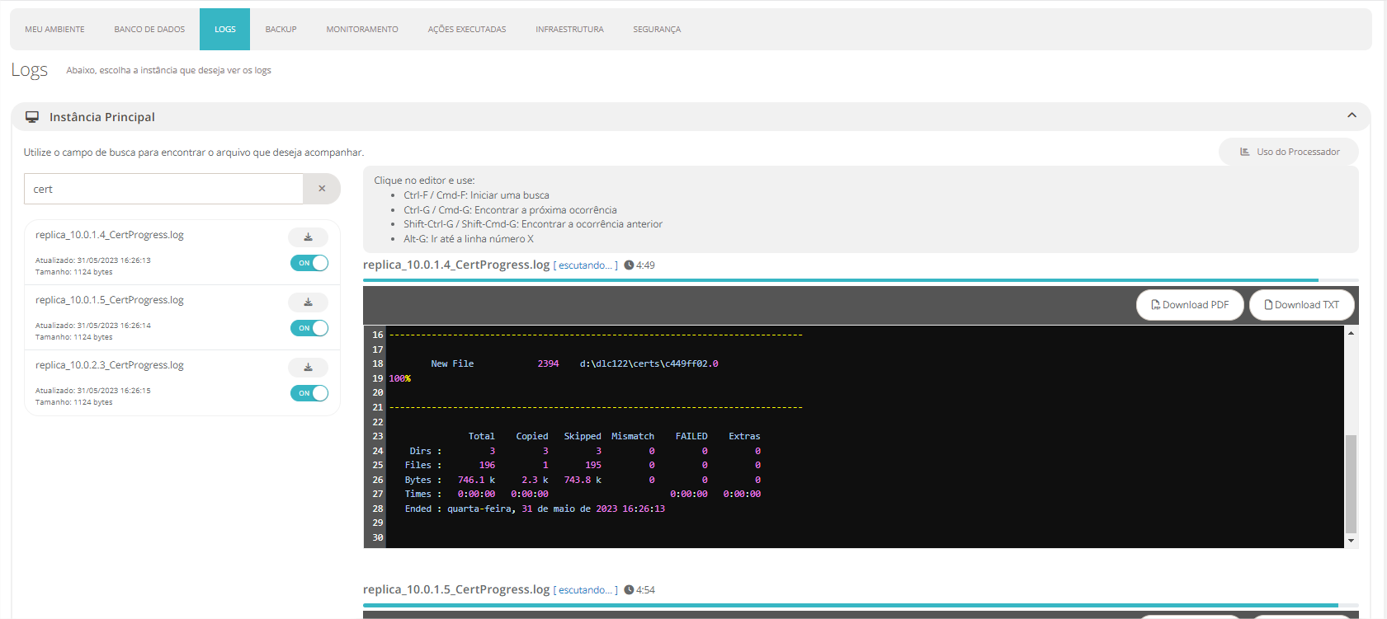Click progress bar under replica_10.0.1.4 log title
The width and height of the screenshot is (1387, 619).
click(861, 280)
